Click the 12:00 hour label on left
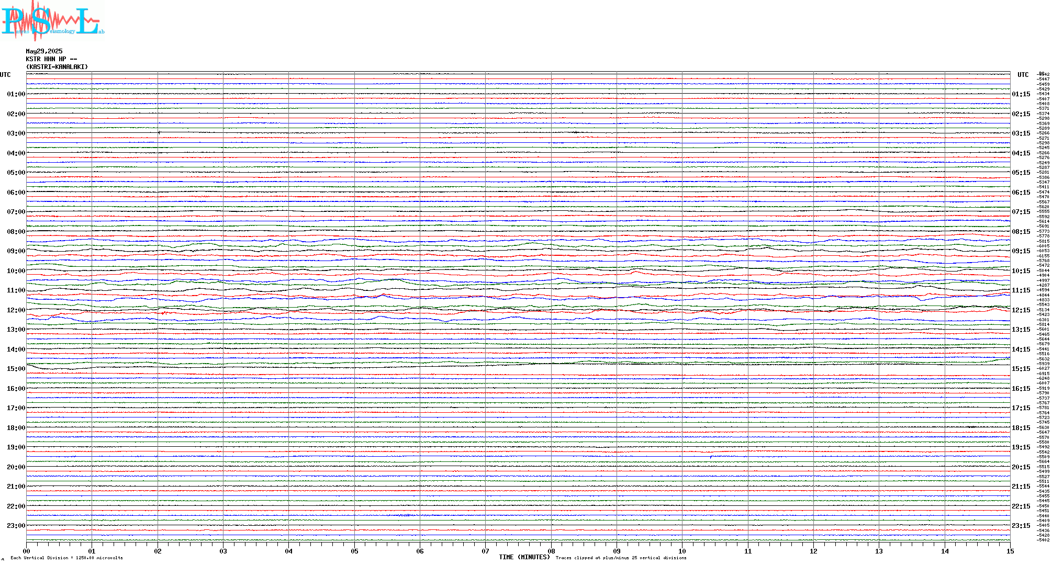This screenshot has width=1052, height=565. [x=16, y=310]
